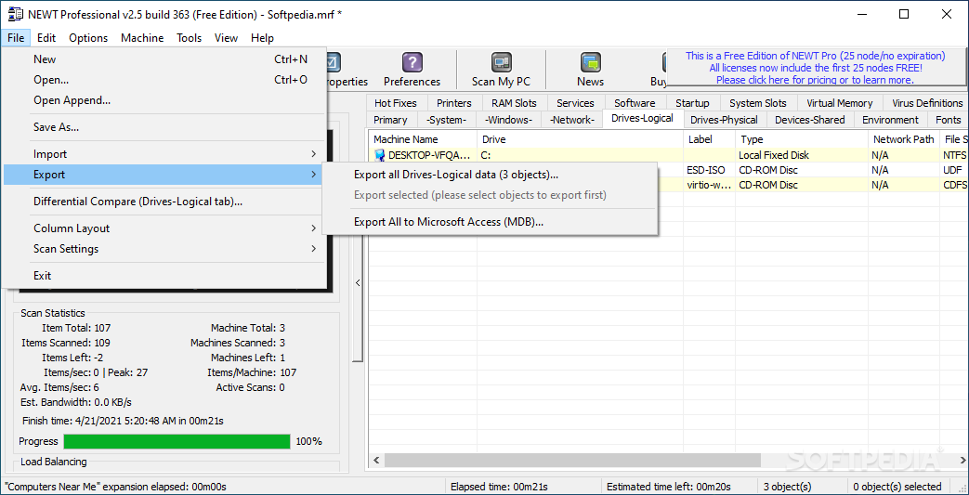Click the grid's scroll right arrow
Viewport: 969px width, 495px height.
[962, 461]
